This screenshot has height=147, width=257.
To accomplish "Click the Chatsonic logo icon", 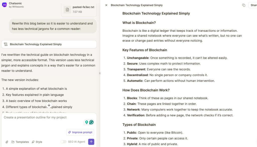I will pyautogui.click(x=4, y=5).
